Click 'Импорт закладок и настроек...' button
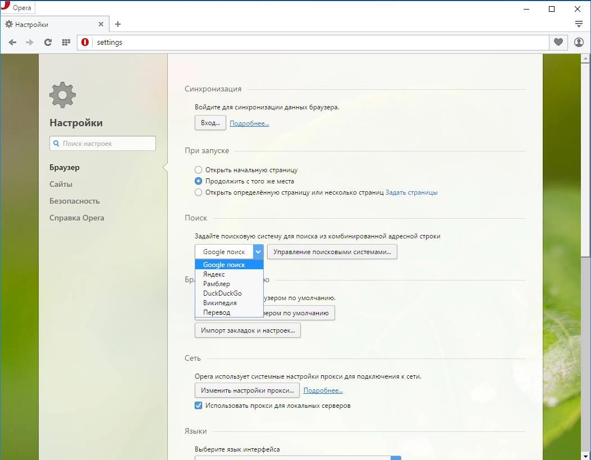This screenshot has width=591, height=460. pyautogui.click(x=248, y=330)
